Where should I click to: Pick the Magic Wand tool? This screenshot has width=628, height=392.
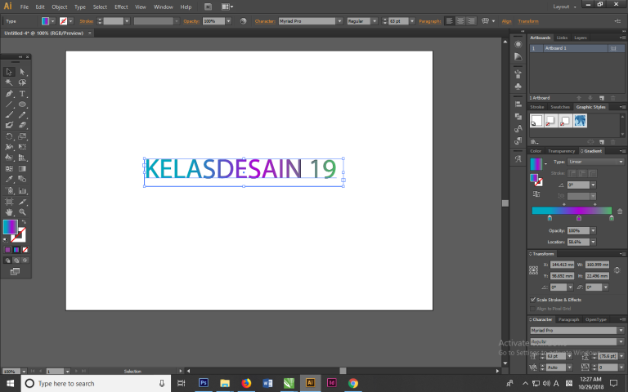coord(10,83)
